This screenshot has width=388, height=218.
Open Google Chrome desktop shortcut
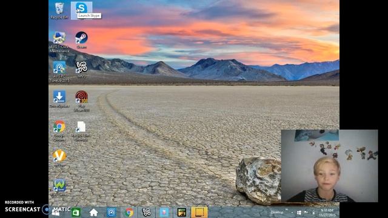coord(59,131)
